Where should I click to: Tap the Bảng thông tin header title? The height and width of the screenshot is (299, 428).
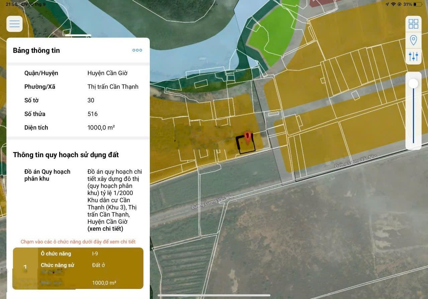36,51
